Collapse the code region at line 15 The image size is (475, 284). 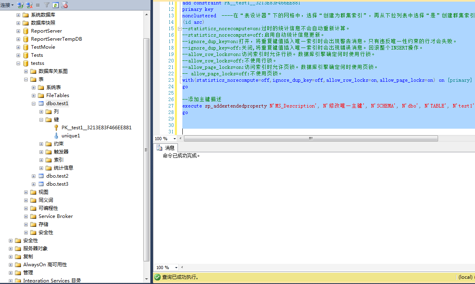tap(180, 29)
